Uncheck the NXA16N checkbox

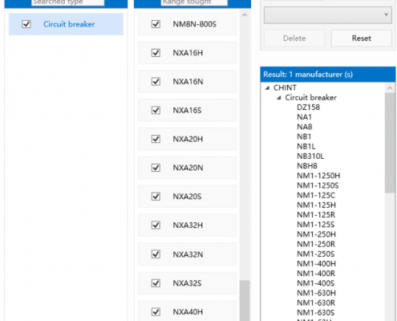point(156,81)
